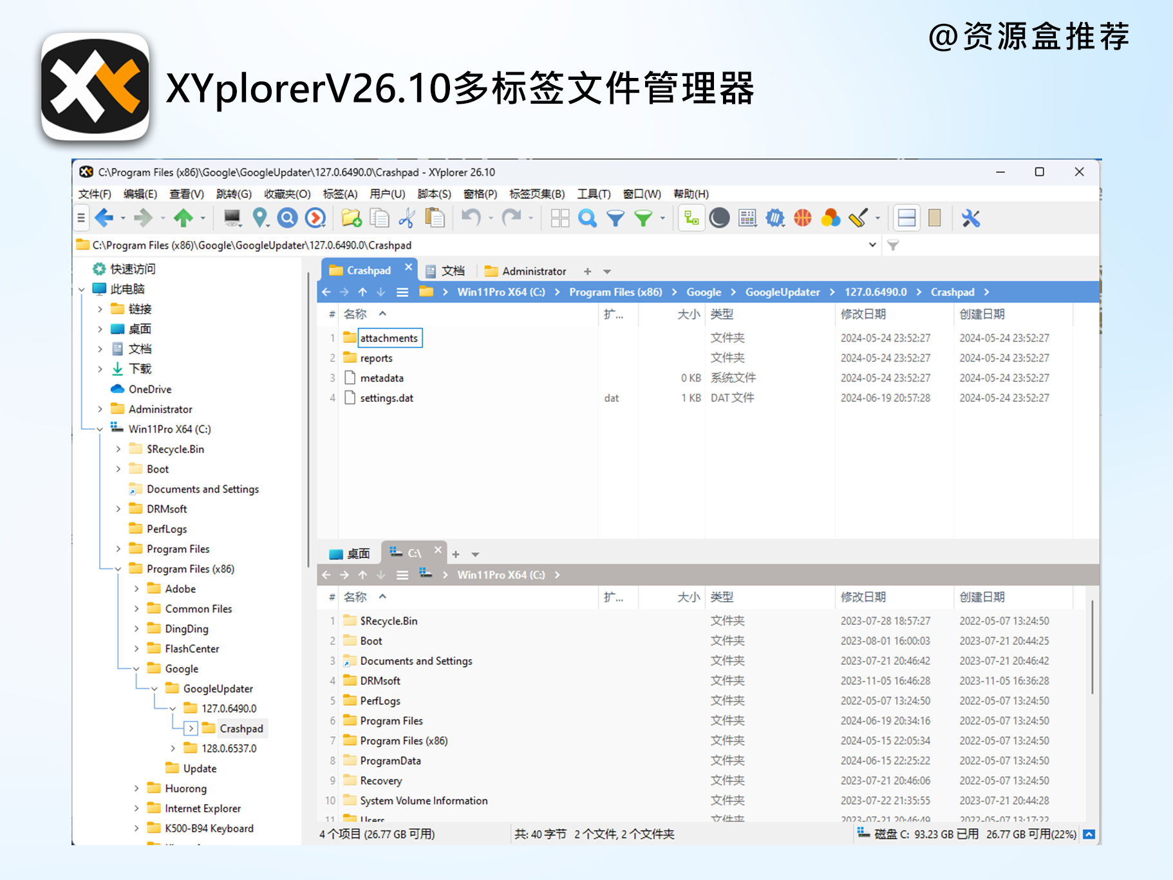Select ProgramData folder in lower pane
Viewport: 1173px width, 880px height.
(x=390, y=761)
